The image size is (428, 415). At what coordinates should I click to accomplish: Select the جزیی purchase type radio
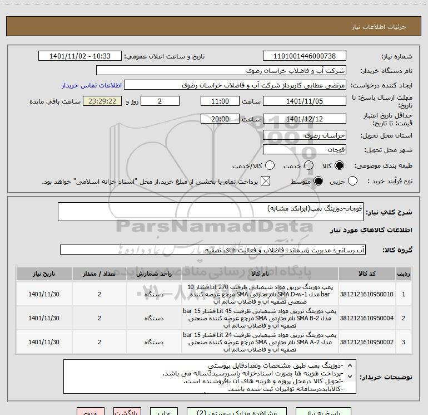(352, 181)
